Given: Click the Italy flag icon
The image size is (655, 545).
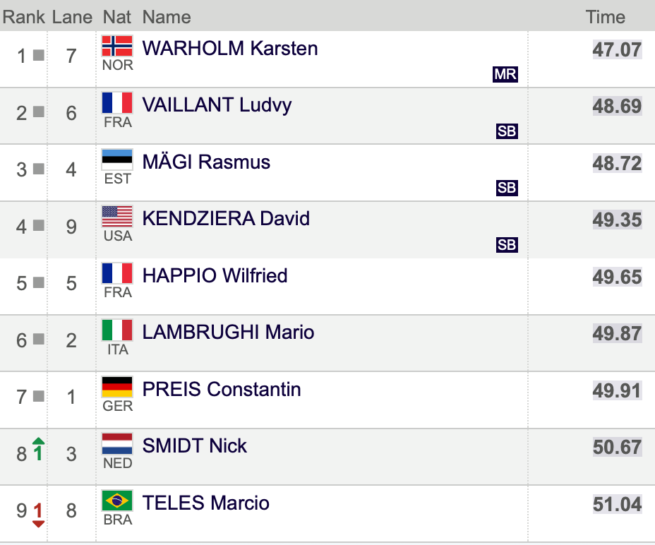Looking at the screenshot, I should click(x=117, y=330).
